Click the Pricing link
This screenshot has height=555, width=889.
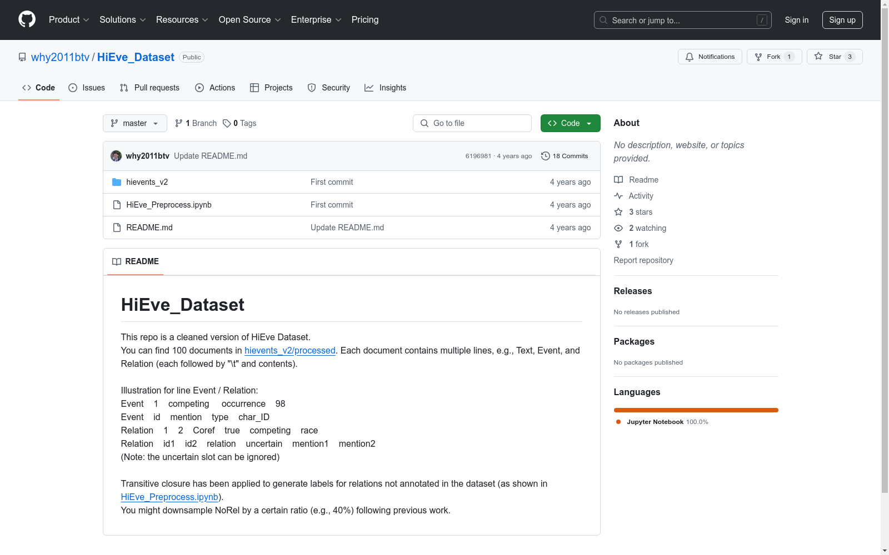tap(365, 20)
